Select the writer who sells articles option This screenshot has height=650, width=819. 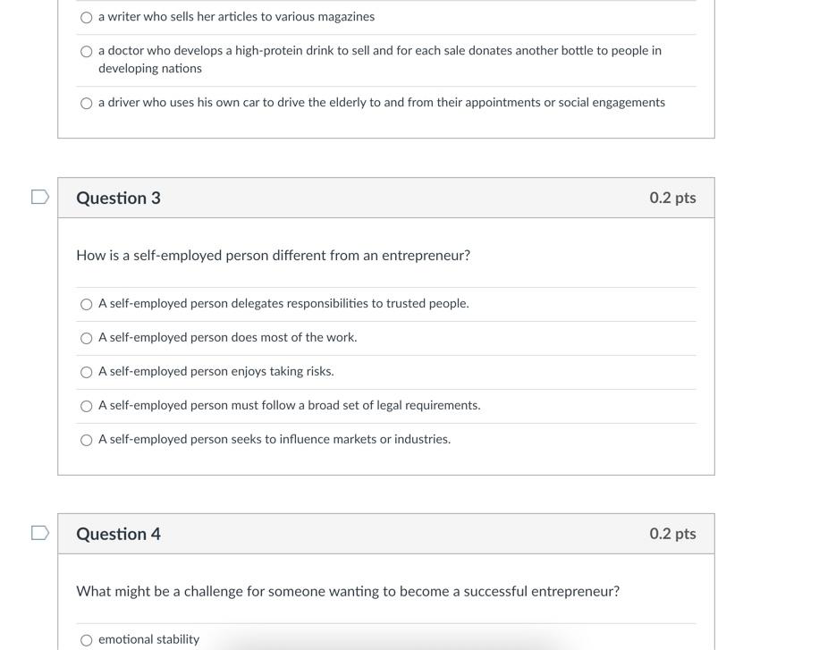pyautogui.click(x=86, y=16)
